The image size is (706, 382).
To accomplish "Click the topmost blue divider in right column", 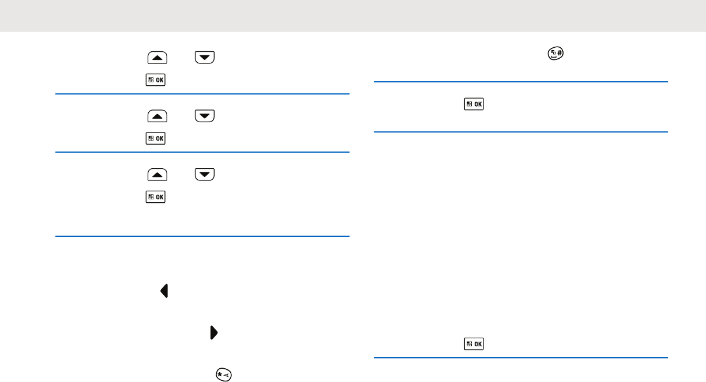I will tap(521, 82).
